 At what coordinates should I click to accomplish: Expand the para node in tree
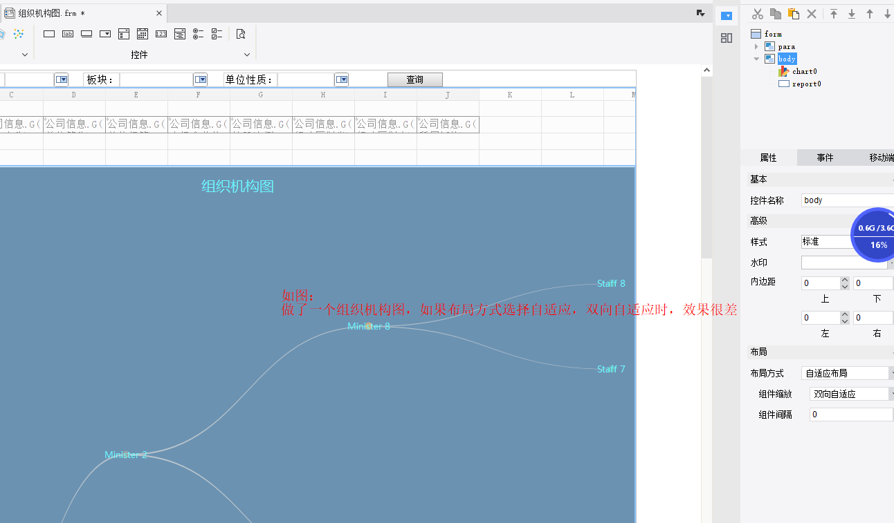pos(756,47)
